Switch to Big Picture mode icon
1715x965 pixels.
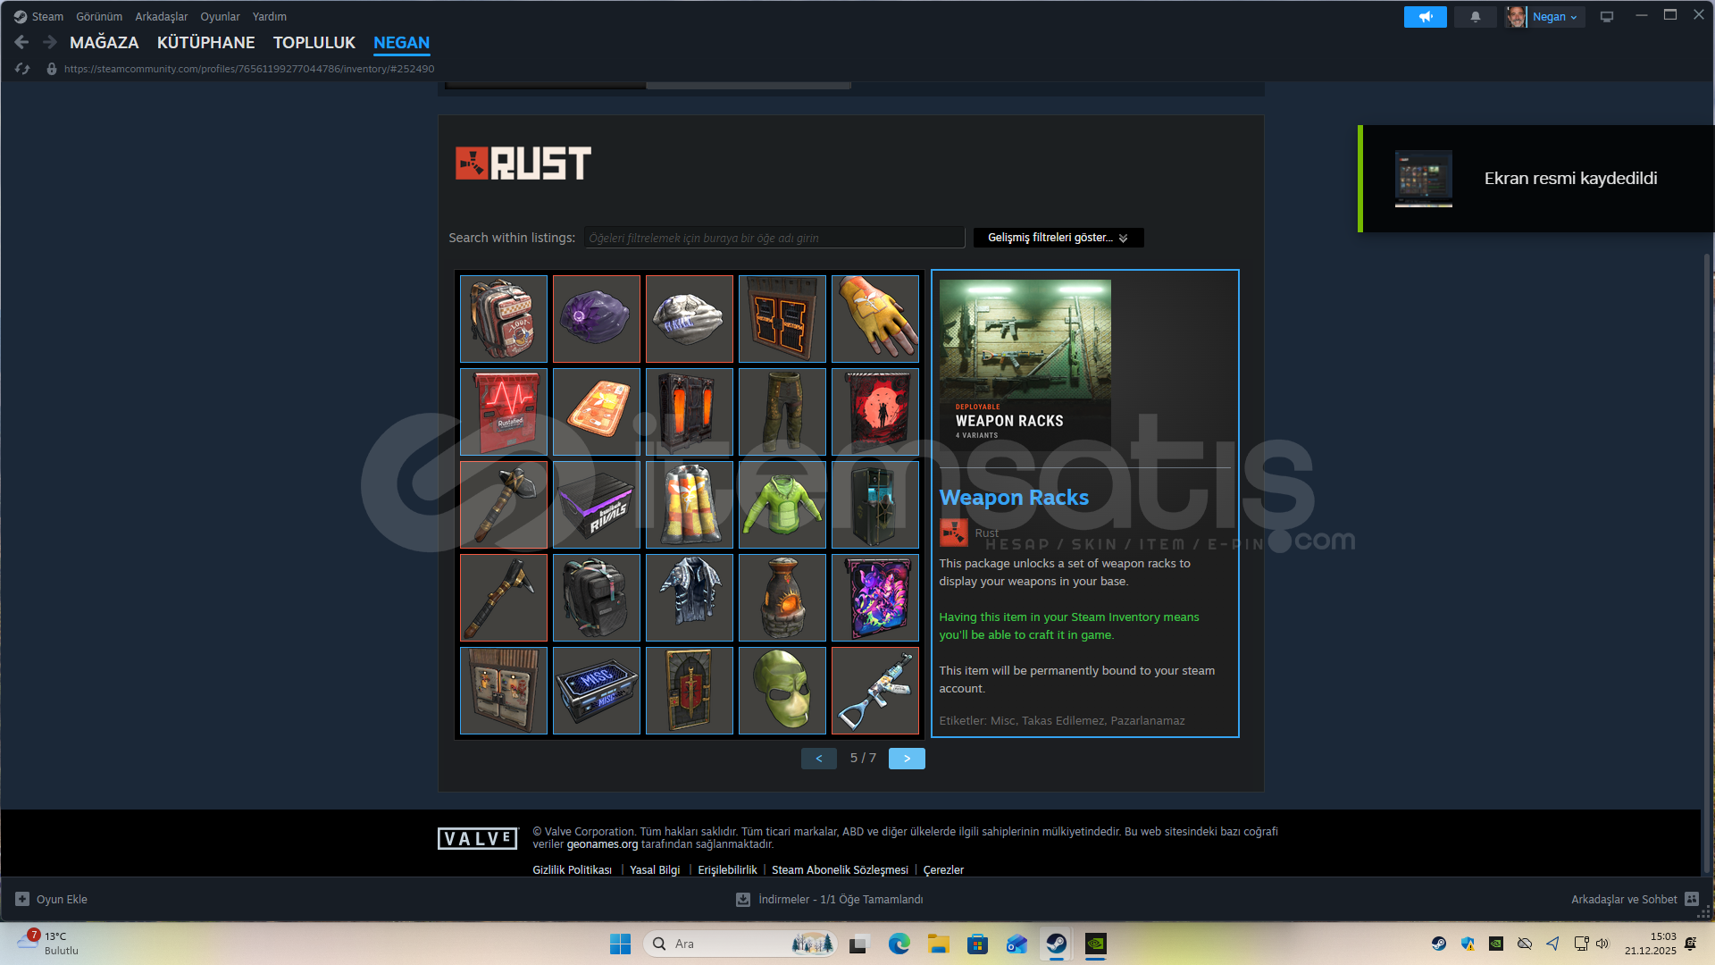[x=1606, y=17]
